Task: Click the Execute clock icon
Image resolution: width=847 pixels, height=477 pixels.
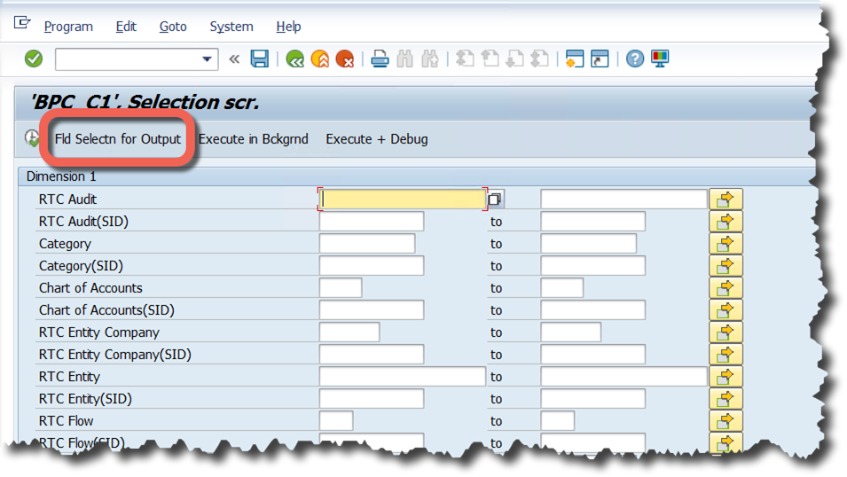Action: [x=33, y=138]
